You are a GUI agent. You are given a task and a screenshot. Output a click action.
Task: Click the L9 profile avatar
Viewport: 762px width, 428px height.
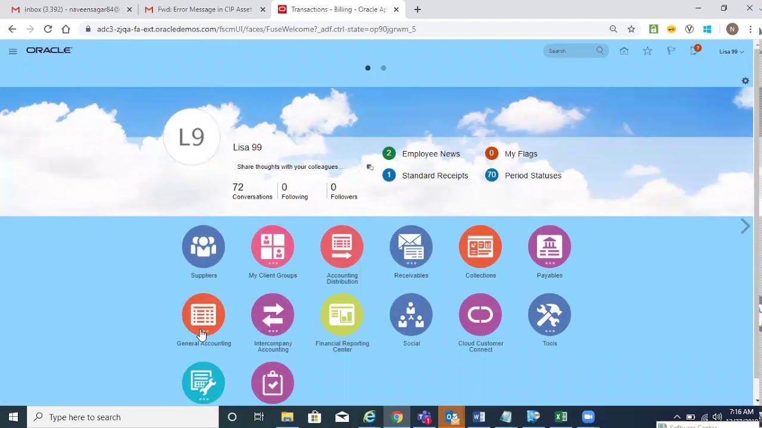click(x=192, y=137)
